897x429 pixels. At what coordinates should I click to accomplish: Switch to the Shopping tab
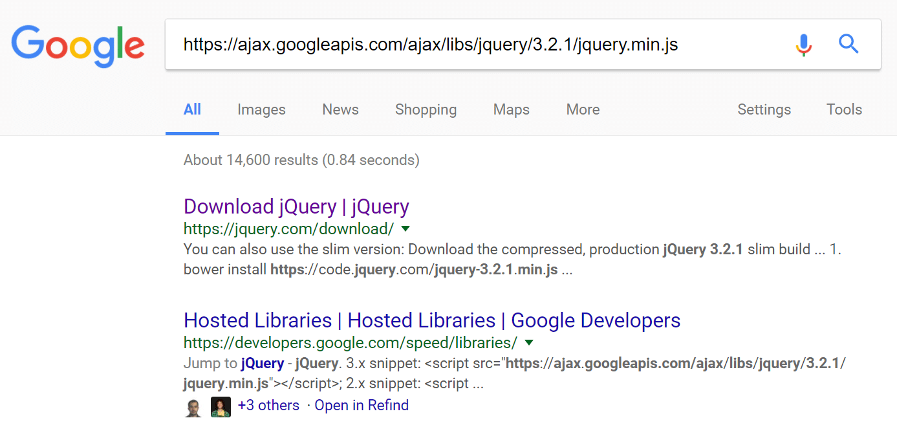pos(426,109)
